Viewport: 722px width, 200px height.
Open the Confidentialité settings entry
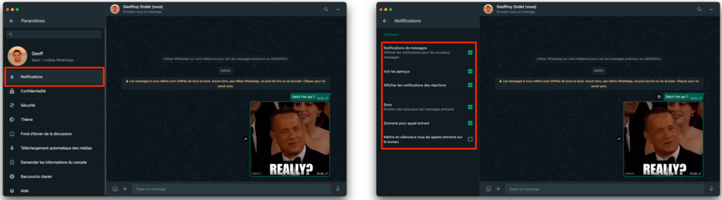click(x=54, y=91)
